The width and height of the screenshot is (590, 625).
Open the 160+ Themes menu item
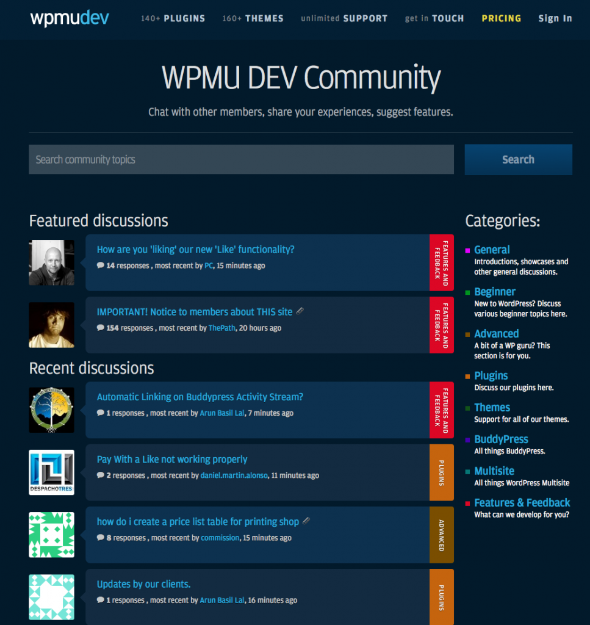pyautogui.click(x=253, y=18)
